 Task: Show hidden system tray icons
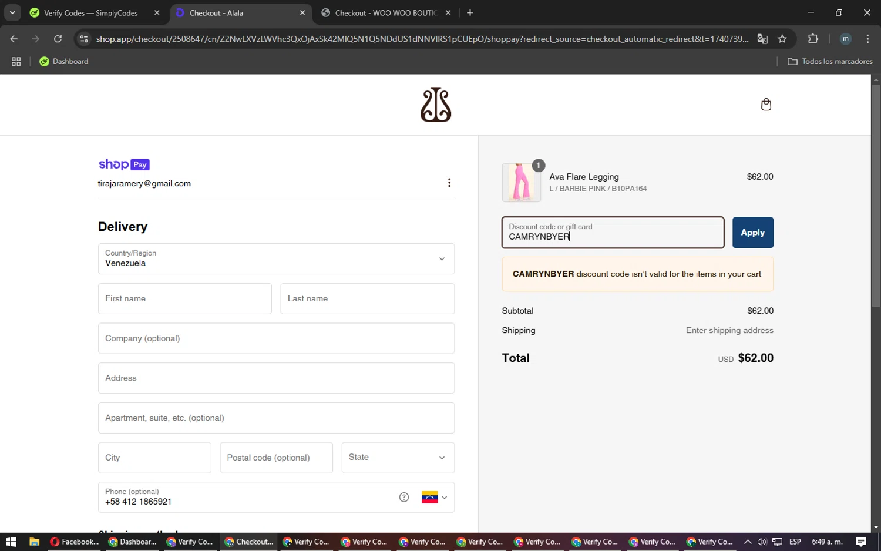(747, 542)
